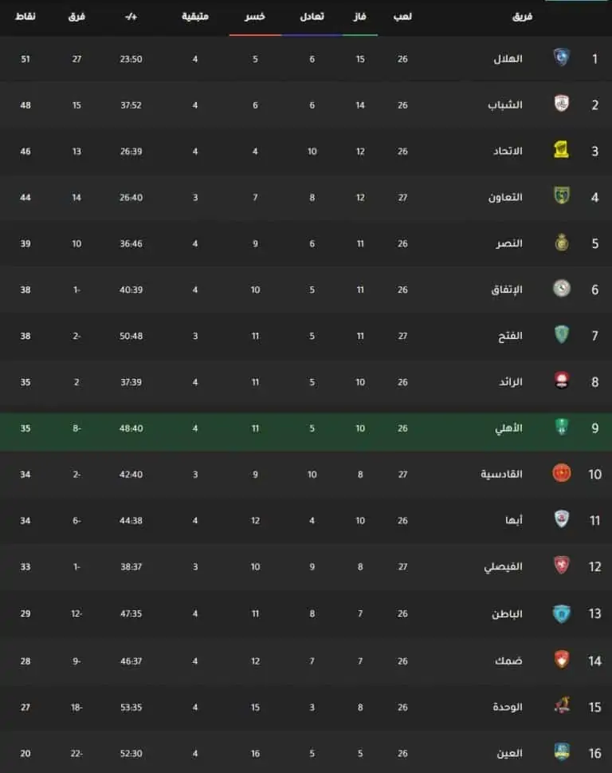The width and height of the screenshot is (612, 773).
Task: Click the الأهلي team name in green row
Action: (508, 428)
